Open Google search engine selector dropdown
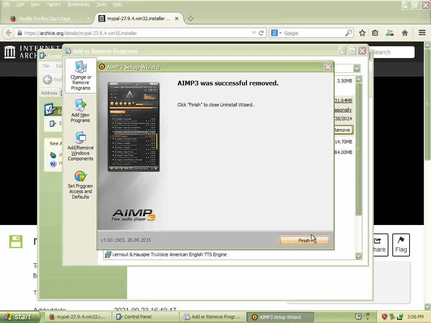The height and width of the screenshot is (323, 431). click(276, 33)
